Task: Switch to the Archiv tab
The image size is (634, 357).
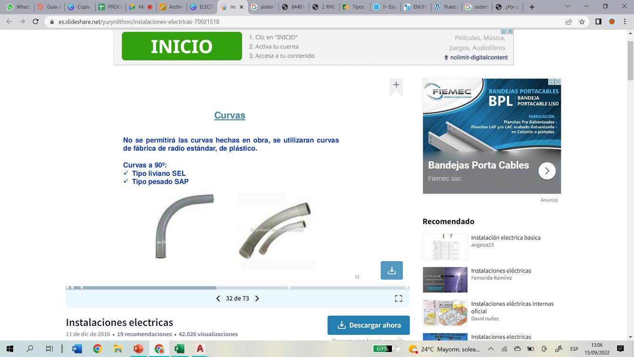Action: 171,7
